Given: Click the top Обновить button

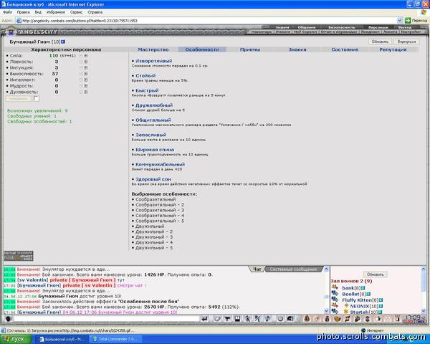Looking at the screenshot, I should coord(380,42).
